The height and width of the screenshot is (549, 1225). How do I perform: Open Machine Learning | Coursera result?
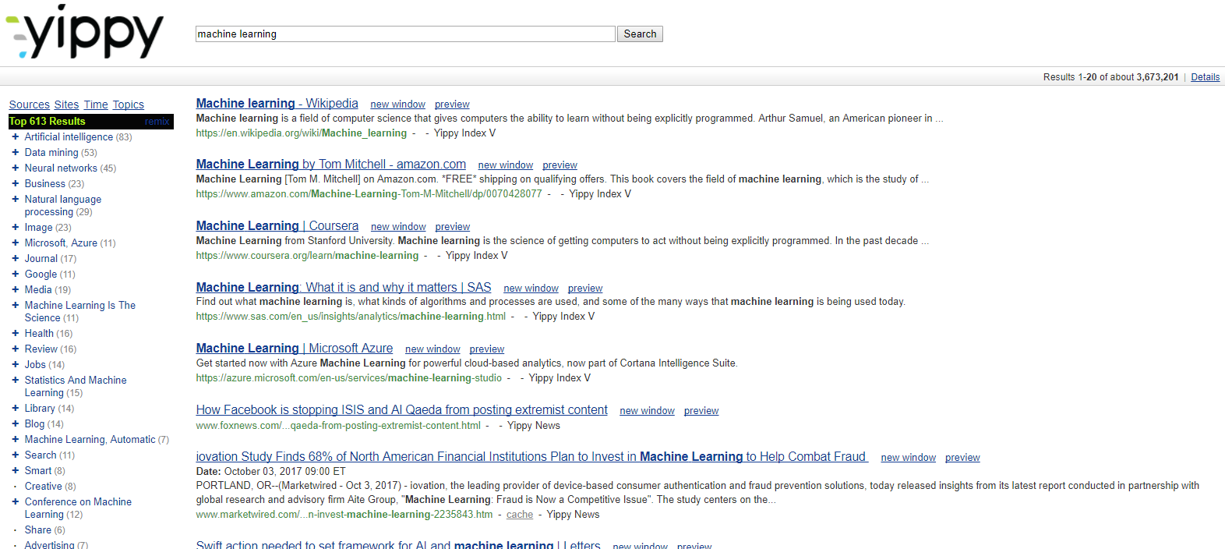tap(277, 225)
